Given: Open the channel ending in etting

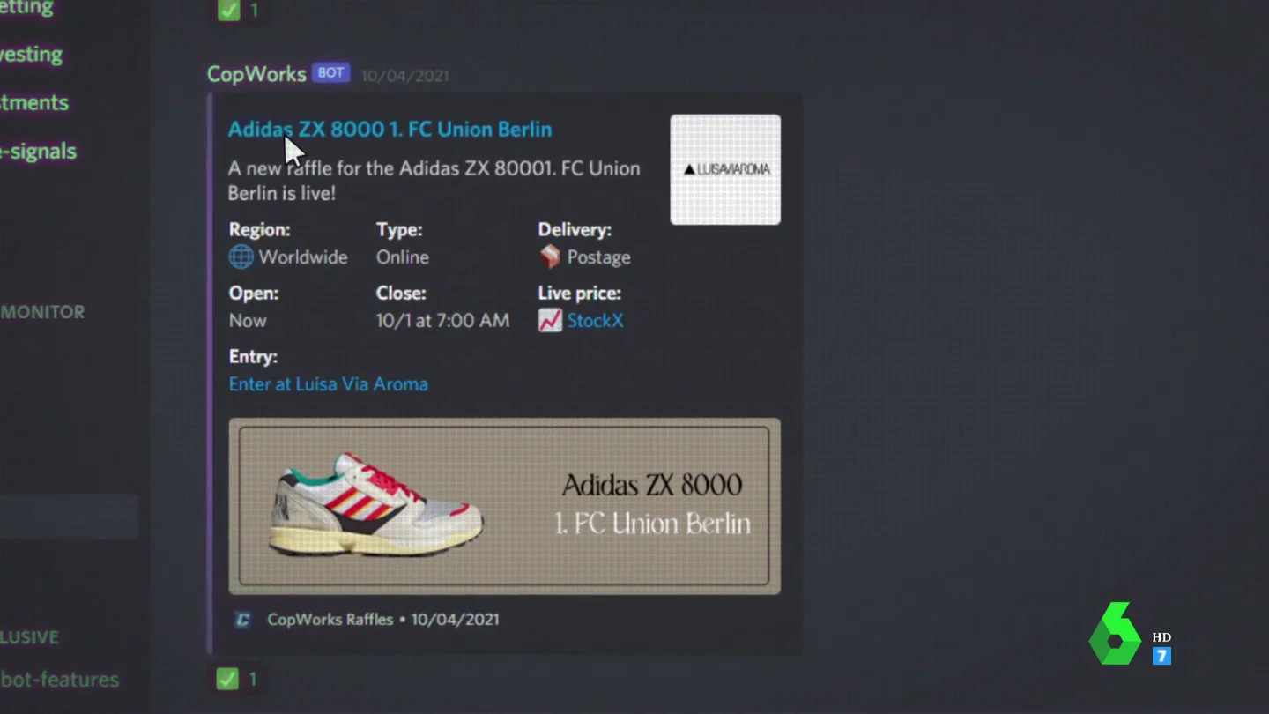Looking at the screenshot, I should click(26, 9).
